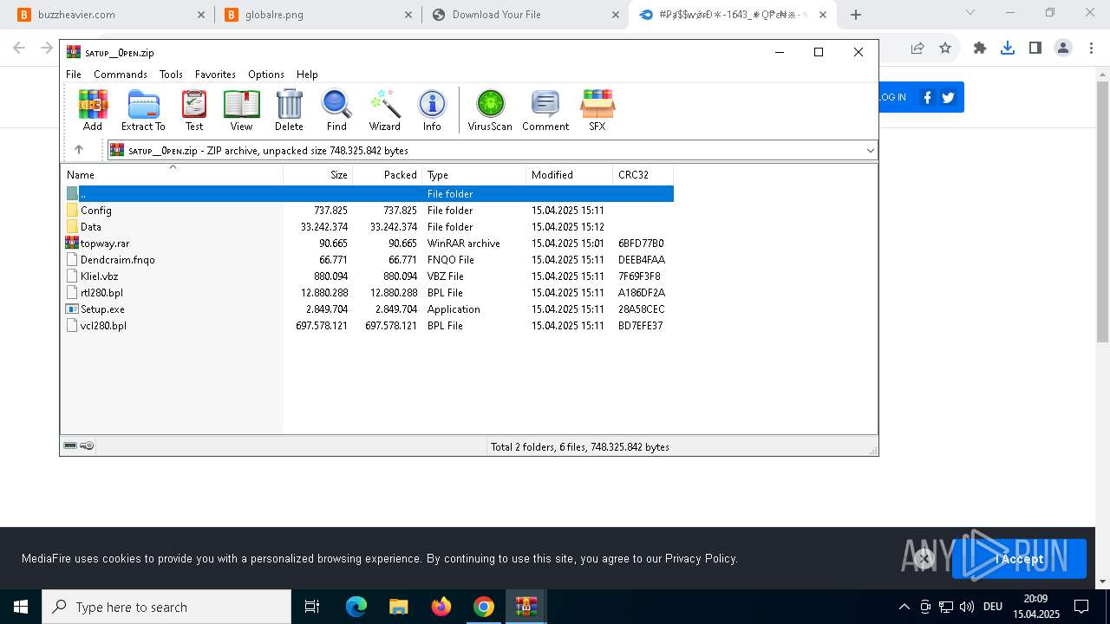Screen dimensions: 1110x624
Task: Launch Firefox from the taskbar
Action: pos(441,607)
